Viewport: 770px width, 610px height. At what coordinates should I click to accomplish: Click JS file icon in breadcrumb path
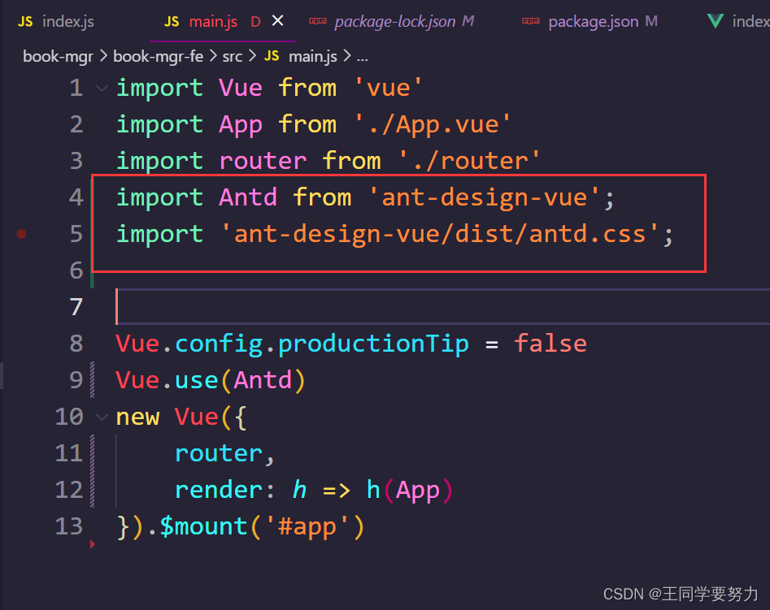pyautogui.click(x=272, y=56)
